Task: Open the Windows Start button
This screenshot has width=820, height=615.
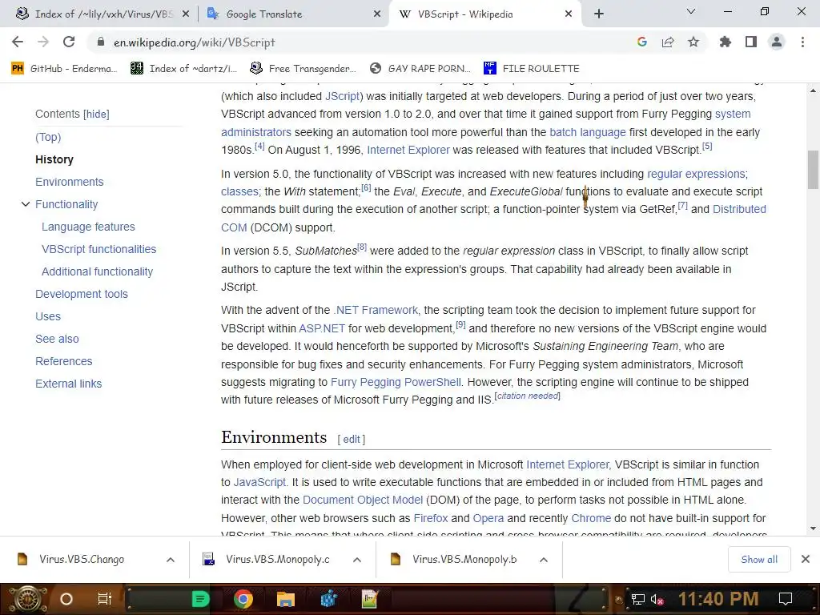Action: [27, 599]
